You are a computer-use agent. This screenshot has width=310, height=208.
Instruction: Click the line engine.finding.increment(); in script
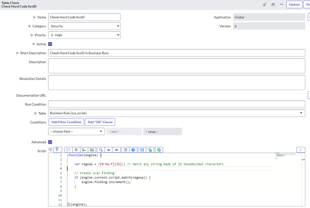pyautogui.click(x=106, y=182)
